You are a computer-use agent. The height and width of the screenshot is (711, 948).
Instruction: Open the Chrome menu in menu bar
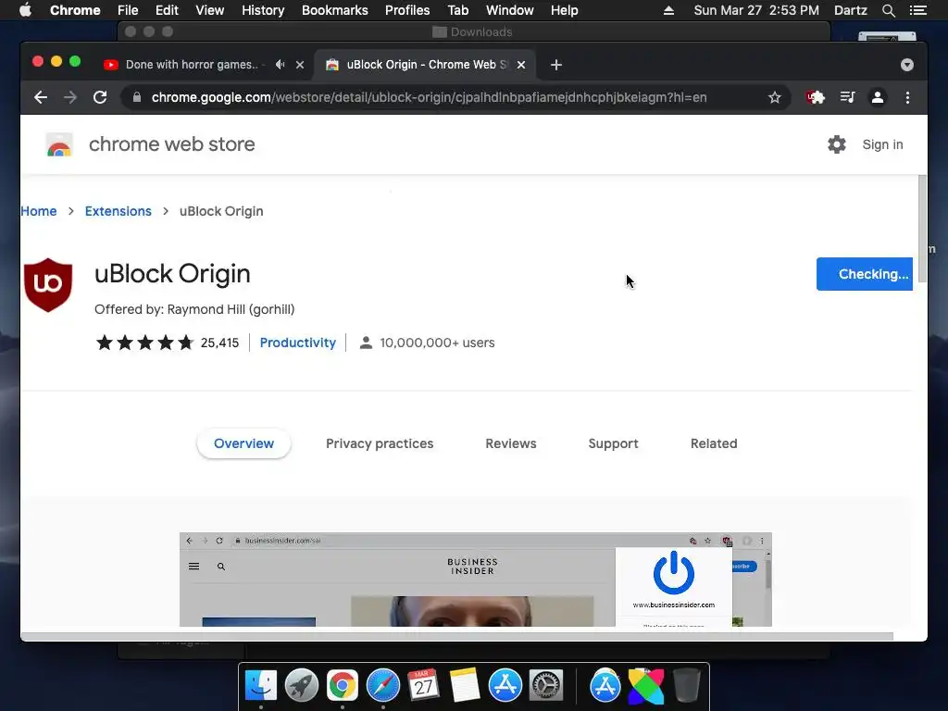tap(75, 10)
